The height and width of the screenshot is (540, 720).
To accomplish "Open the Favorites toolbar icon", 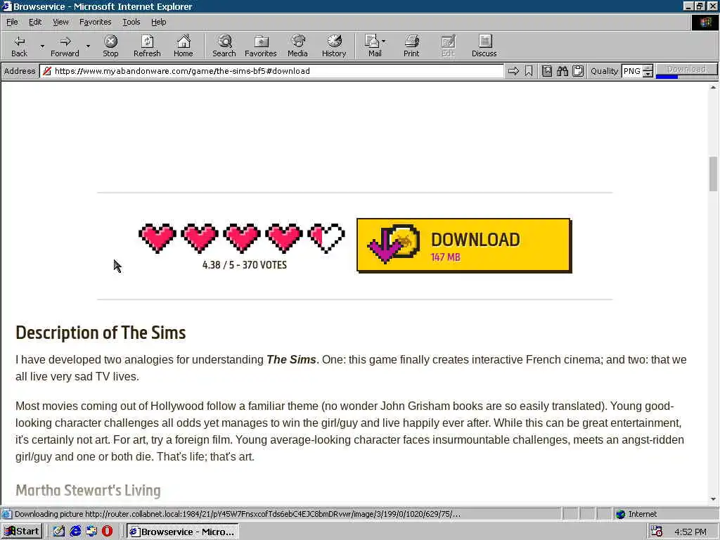I will 261,46.
